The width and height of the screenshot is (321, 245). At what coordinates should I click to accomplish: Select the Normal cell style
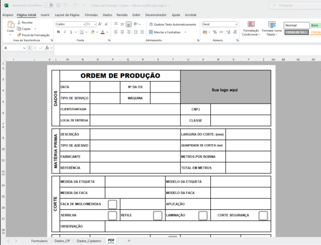point(296,25)
